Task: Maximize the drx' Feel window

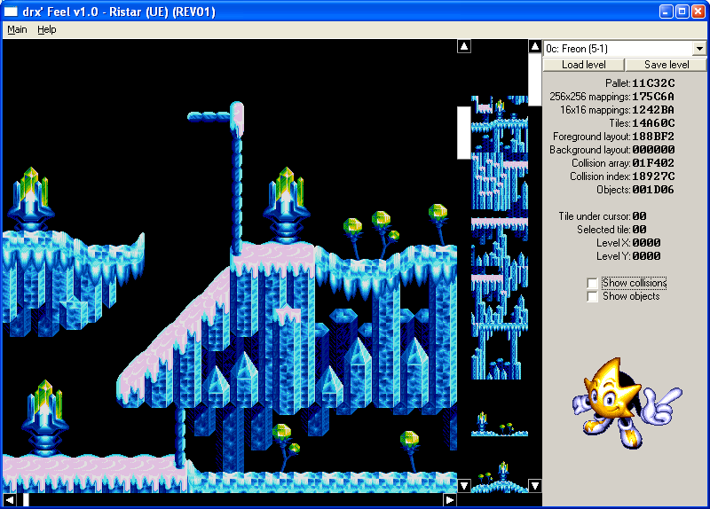Action: [x=682, y=12]
